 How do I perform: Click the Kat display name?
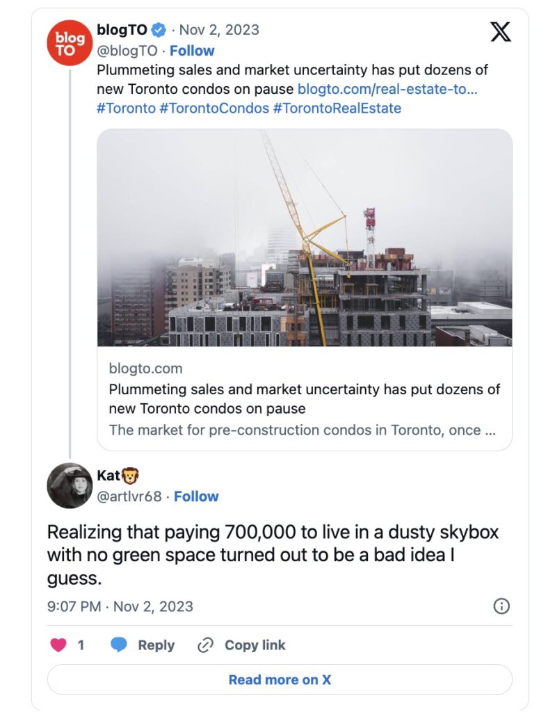point(108,476)
